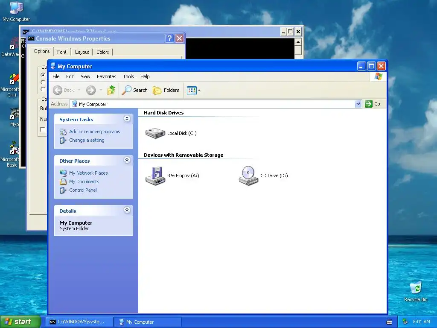
Task: Switch to Font tab in Console Properties
Action: (x=61, y=52)
